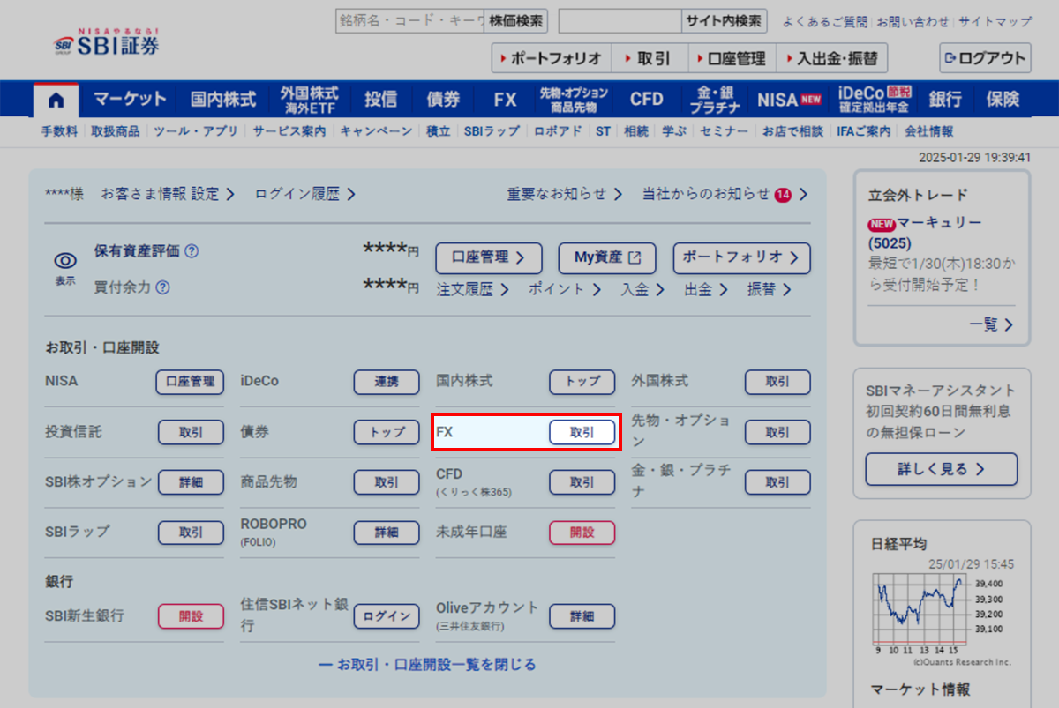Screen dimensions: 1059x708
Task: Click 金・銀・プラチナ 取引 button
Action: tap(777, 482)
